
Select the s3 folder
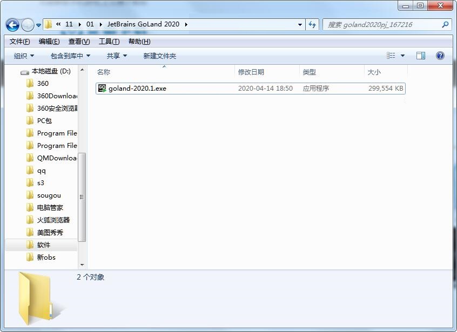(41, 183)
